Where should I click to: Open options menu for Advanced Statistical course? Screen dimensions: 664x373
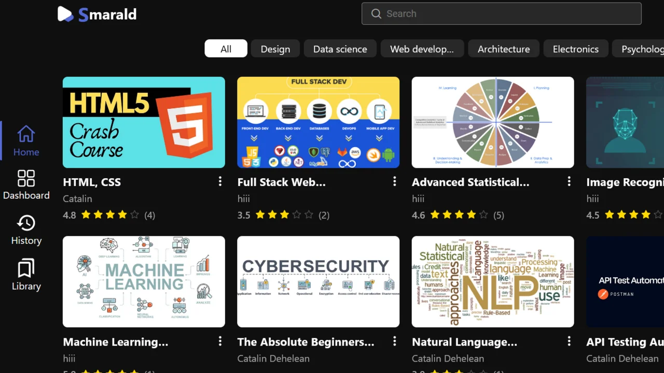point(569,181)
